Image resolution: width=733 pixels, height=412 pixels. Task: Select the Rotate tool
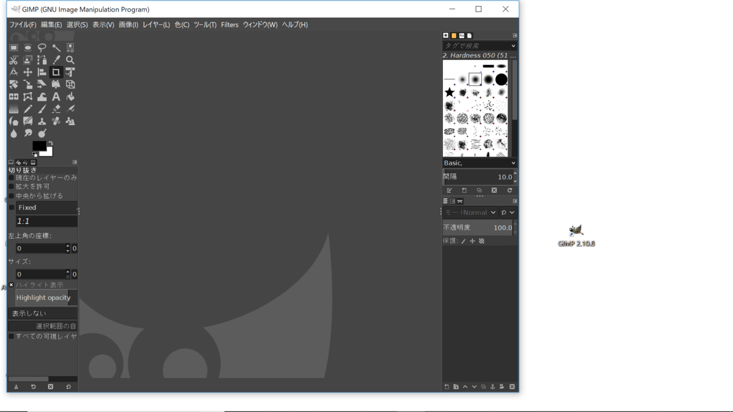tap(13, 84)
